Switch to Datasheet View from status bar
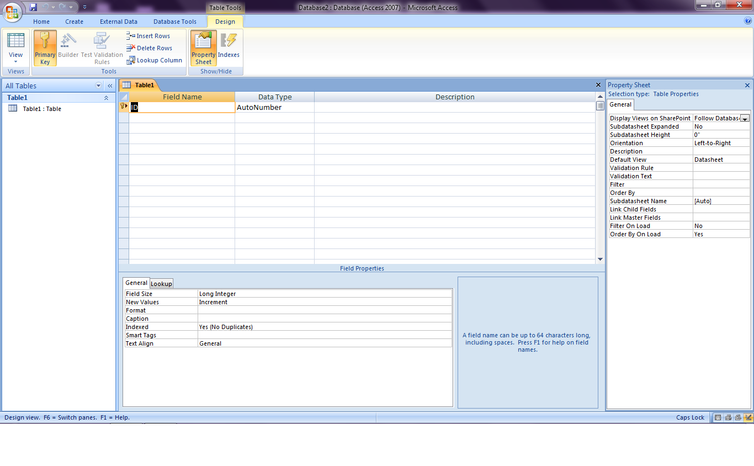Viewport: 754px width, 466px height. (718, 417)
